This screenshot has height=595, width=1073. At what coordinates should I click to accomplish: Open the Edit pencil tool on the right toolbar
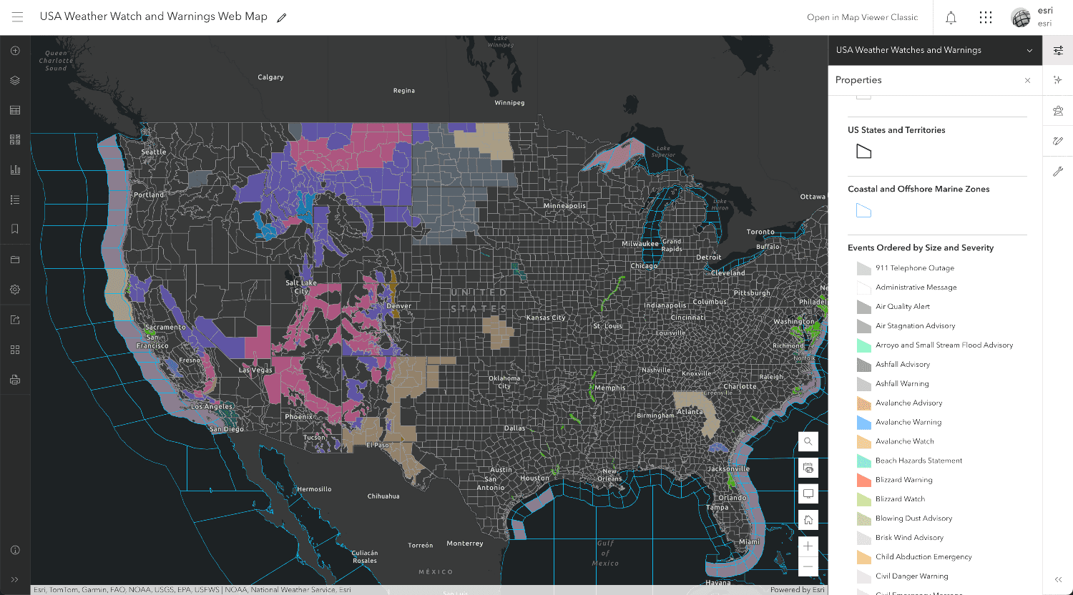1057,141
